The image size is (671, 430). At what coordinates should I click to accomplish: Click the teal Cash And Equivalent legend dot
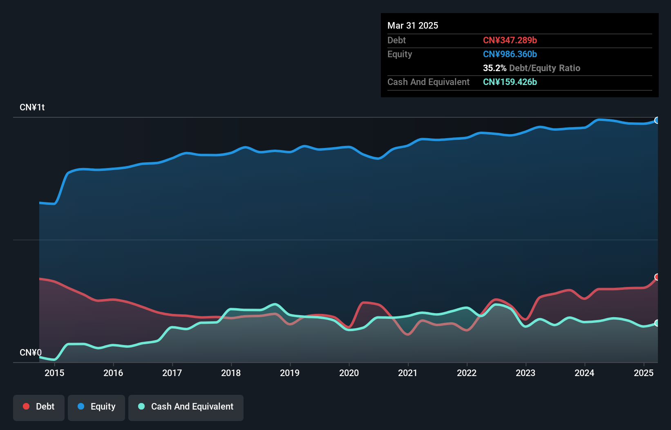(141, 406)
